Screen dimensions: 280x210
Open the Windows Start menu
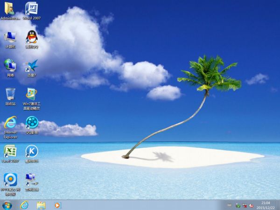[x=7, y=205]
